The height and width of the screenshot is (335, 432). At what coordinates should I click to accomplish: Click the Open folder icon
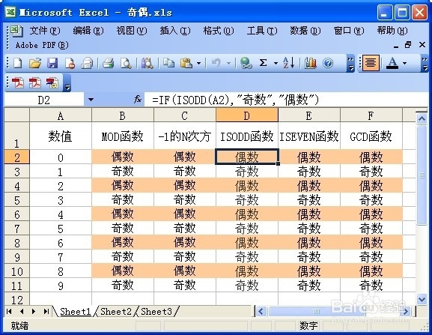pos(35,63)
